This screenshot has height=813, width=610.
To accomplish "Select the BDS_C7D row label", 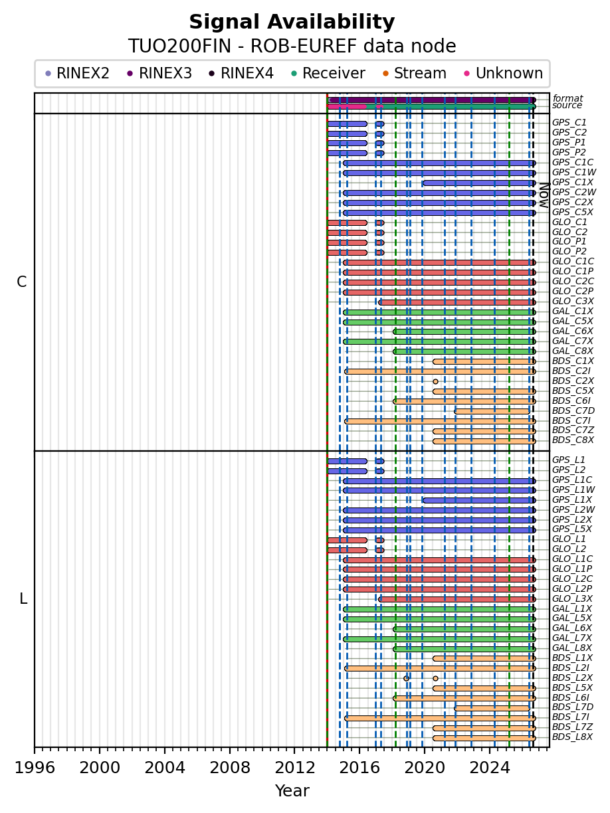I will (x=573, y=411).
